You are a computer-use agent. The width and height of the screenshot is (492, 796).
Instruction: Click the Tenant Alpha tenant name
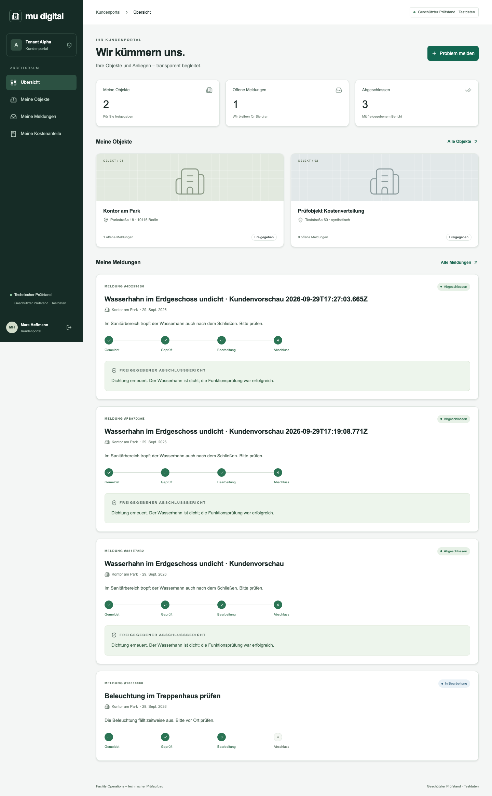(x=38, y=42)
